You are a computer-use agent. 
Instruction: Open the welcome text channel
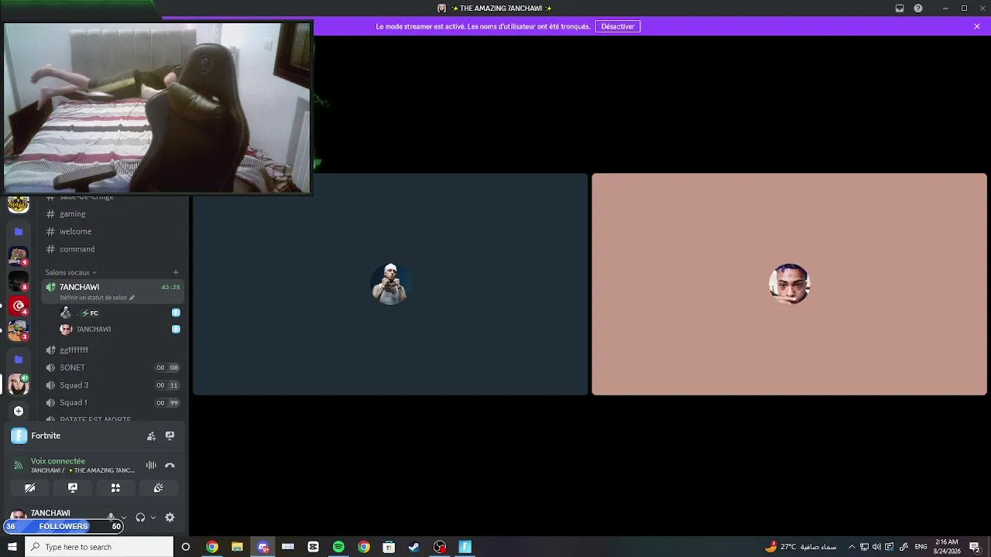coord(112,231)
